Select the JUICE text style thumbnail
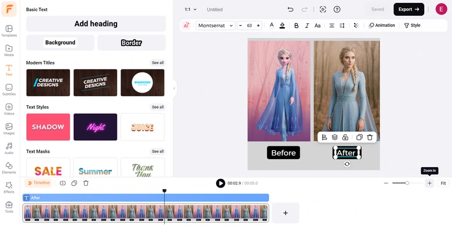This screenshot has height=229, width=452. pos(143,127)
